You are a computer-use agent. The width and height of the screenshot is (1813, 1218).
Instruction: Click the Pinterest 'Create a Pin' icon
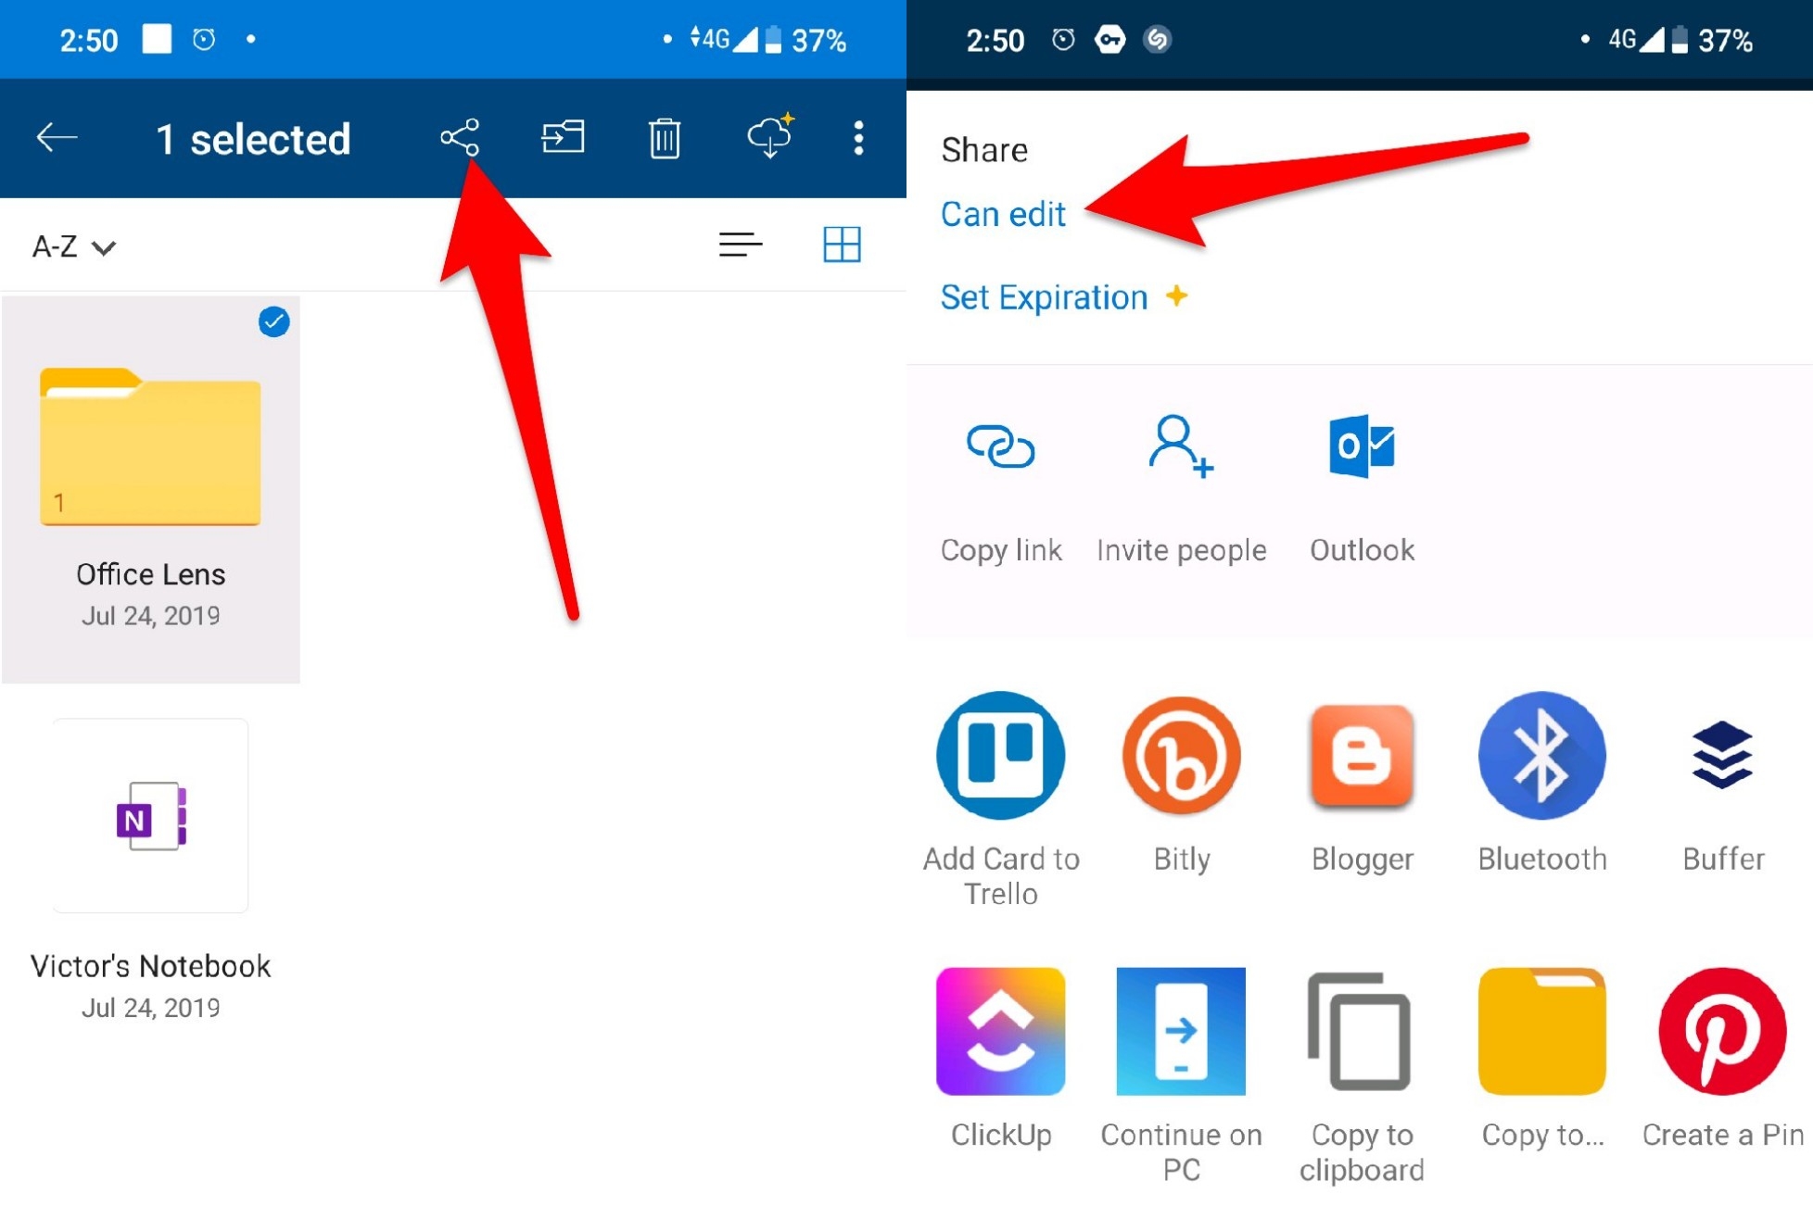1722,1030
